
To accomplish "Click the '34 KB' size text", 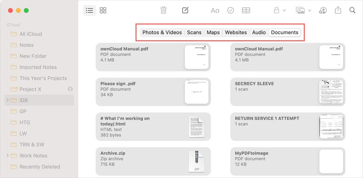I will (107, 95).
